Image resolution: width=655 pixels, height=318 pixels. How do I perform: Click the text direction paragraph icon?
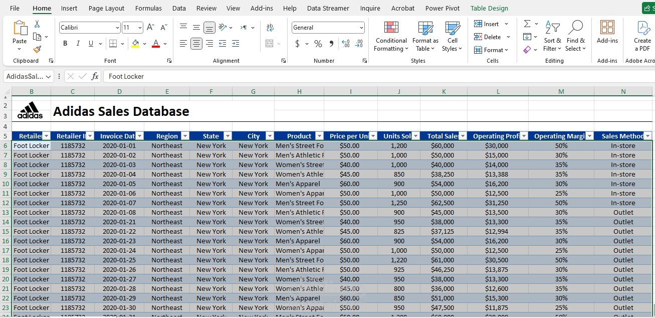coord(244,28)
